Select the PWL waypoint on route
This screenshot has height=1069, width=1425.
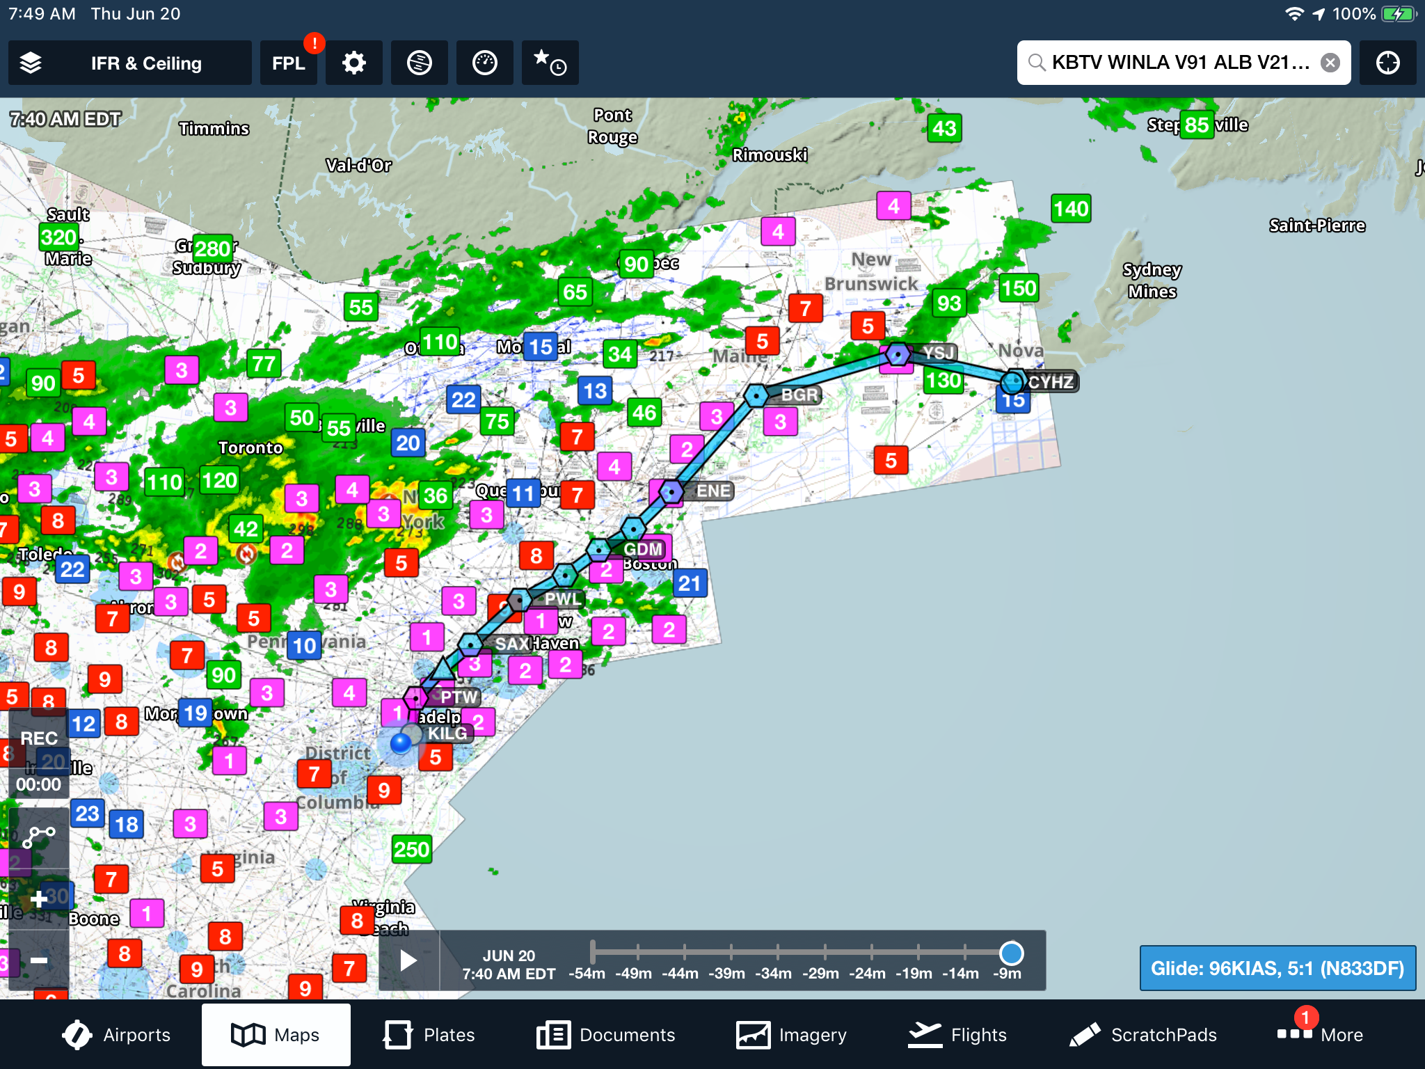pyautogui.click(x=520, y=599)
